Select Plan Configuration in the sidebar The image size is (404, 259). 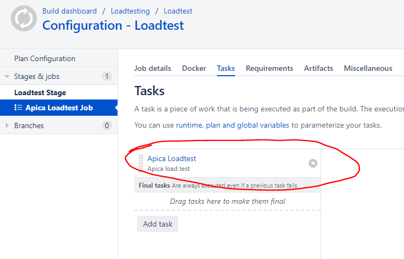45,58
